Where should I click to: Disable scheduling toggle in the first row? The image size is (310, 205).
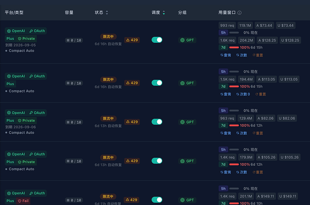pos(157,40)
